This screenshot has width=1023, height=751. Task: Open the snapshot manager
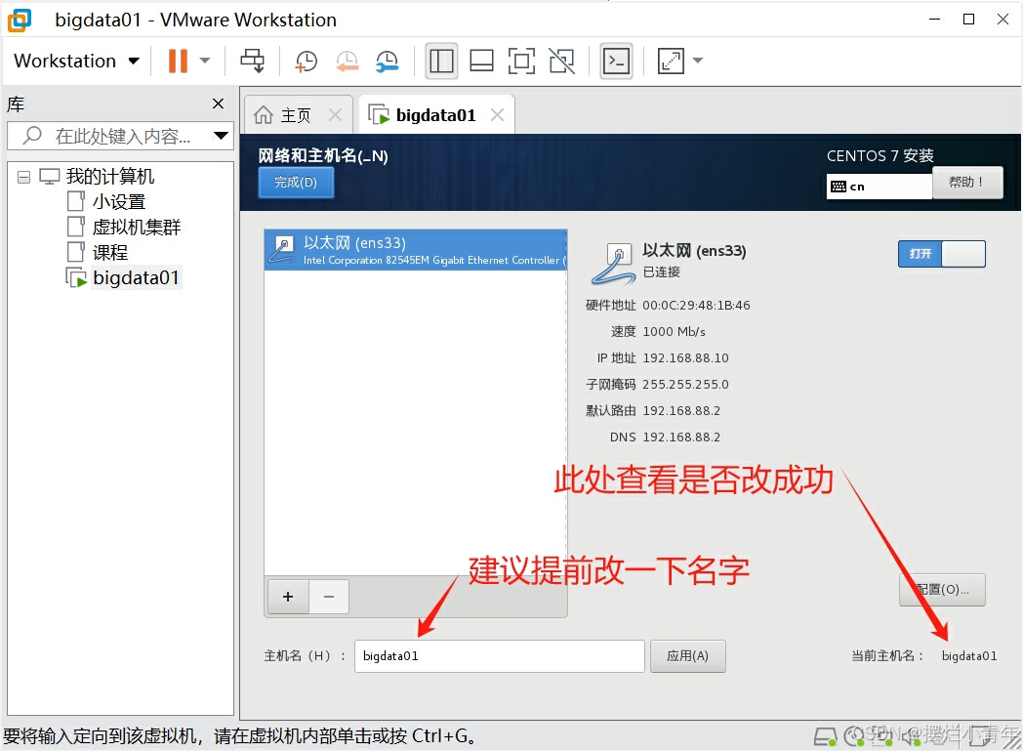(388, 61)
